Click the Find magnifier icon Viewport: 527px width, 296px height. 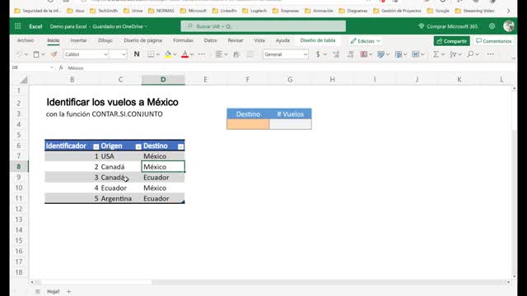tap(470, 54)
